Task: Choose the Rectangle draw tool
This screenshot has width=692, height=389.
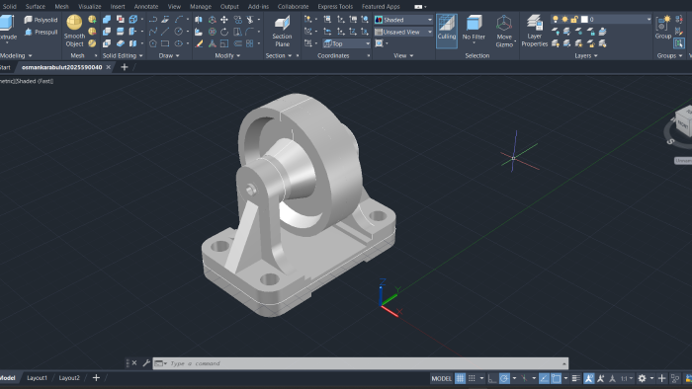Action: [x=165, y=43]
